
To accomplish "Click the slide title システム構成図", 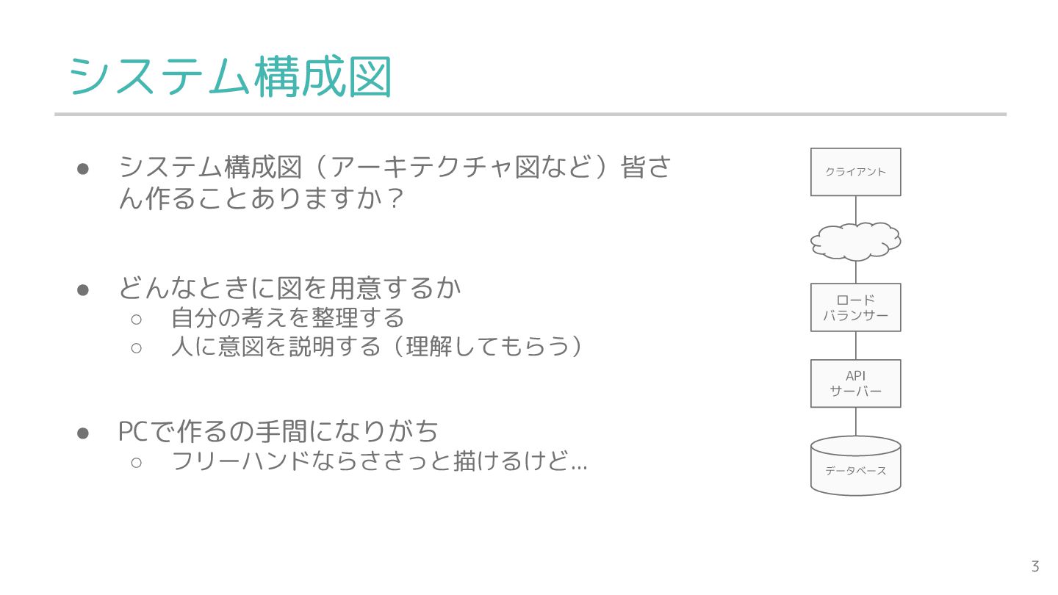I will pyautogui.click(x=230, y=76).
